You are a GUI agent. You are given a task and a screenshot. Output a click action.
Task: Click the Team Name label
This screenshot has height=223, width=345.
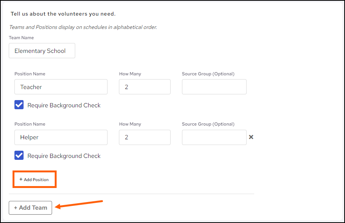[x=21, y=38]
